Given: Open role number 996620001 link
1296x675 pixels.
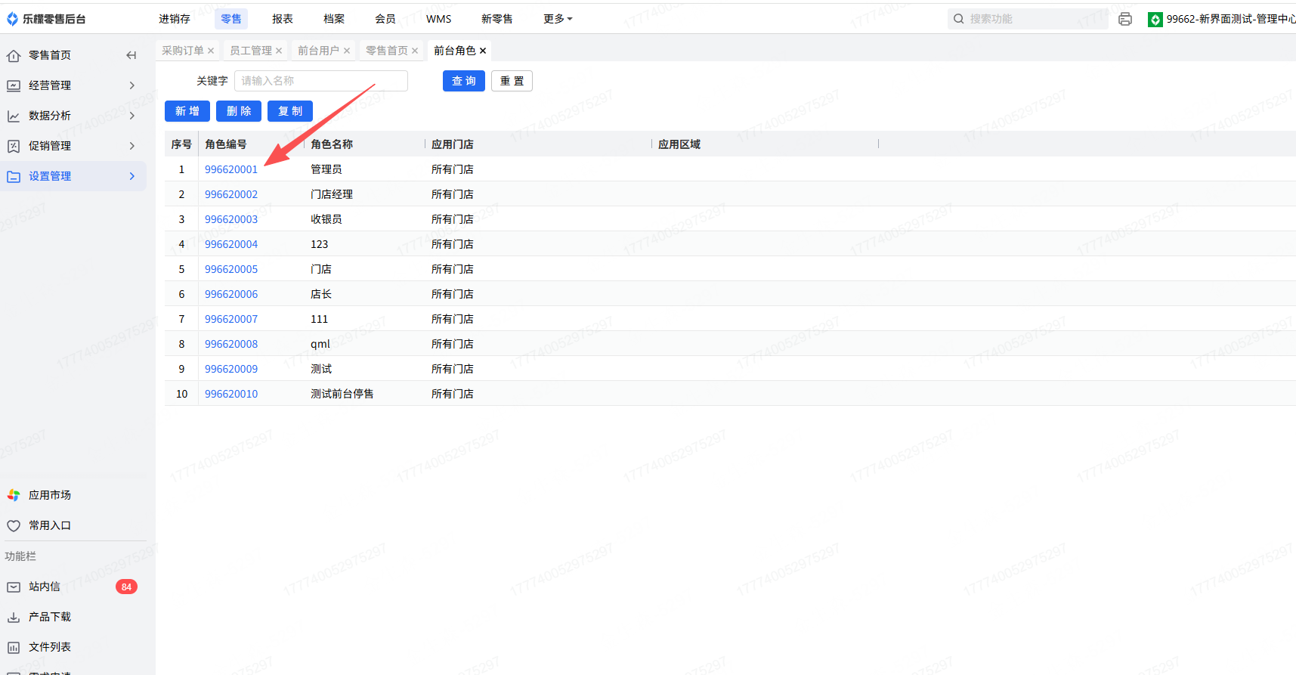Looking at the screenshot, I should (x=231, y=169).
